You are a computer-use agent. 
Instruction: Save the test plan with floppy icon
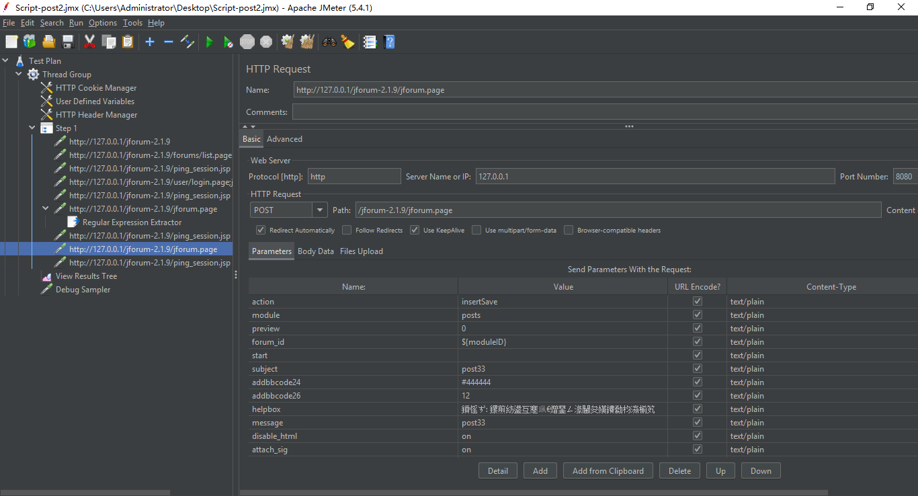pyautogui.click(x=67, y=42)
